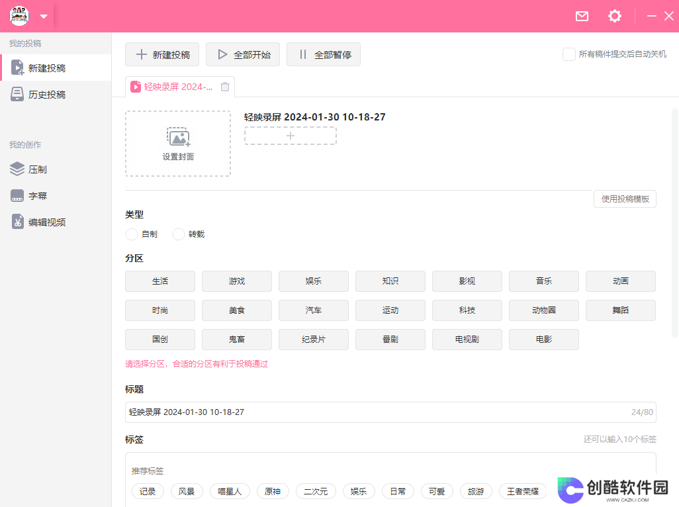Choose the 运动 category

point(390,310)
